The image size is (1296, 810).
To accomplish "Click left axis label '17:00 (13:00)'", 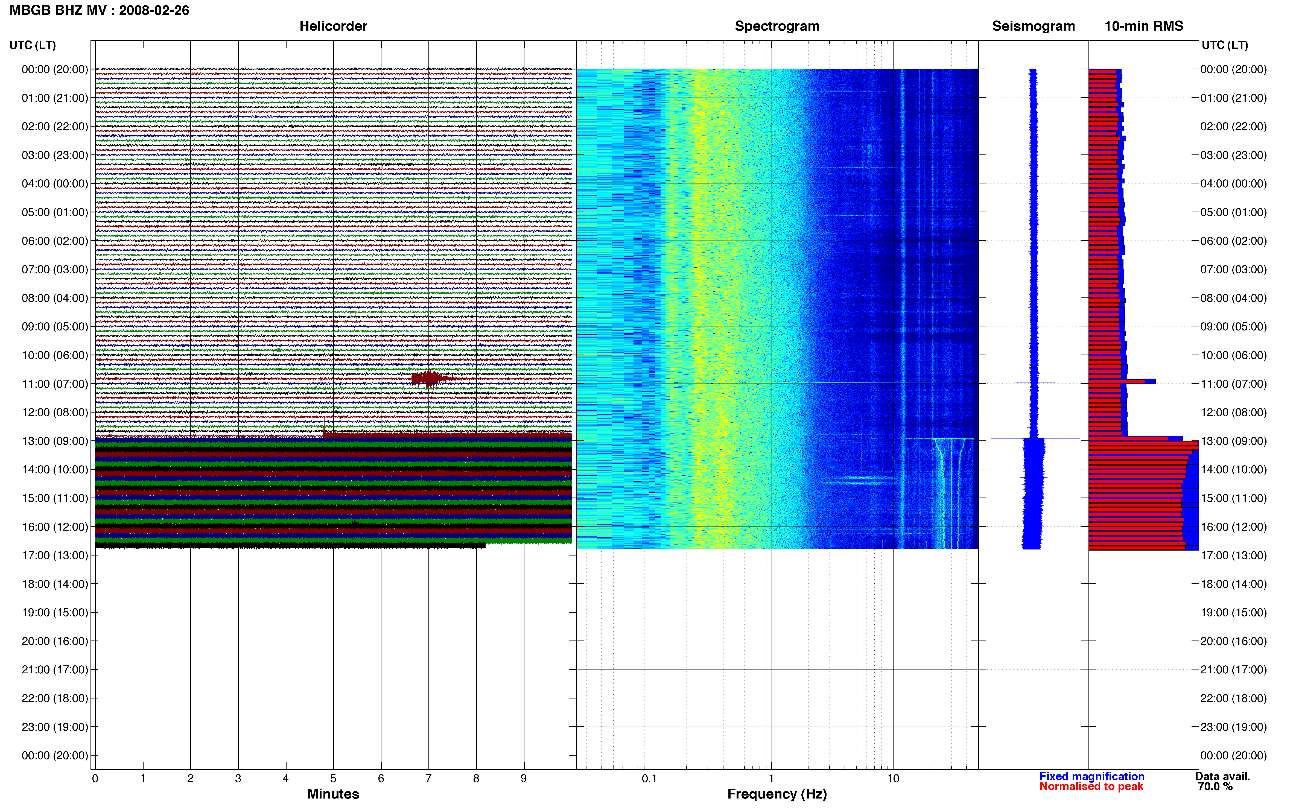I will 55,555.
